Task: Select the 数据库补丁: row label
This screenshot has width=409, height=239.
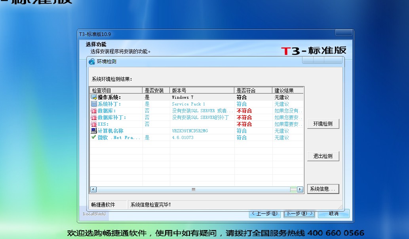Action: tap(112, 117)
